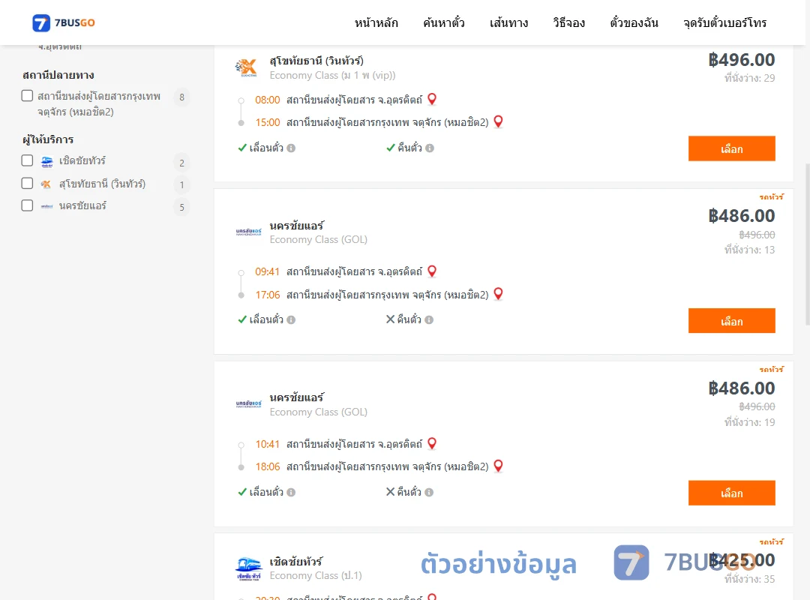Open map pin for 17:06 arrival station
The image size is (810, 600).
(499, 293)
